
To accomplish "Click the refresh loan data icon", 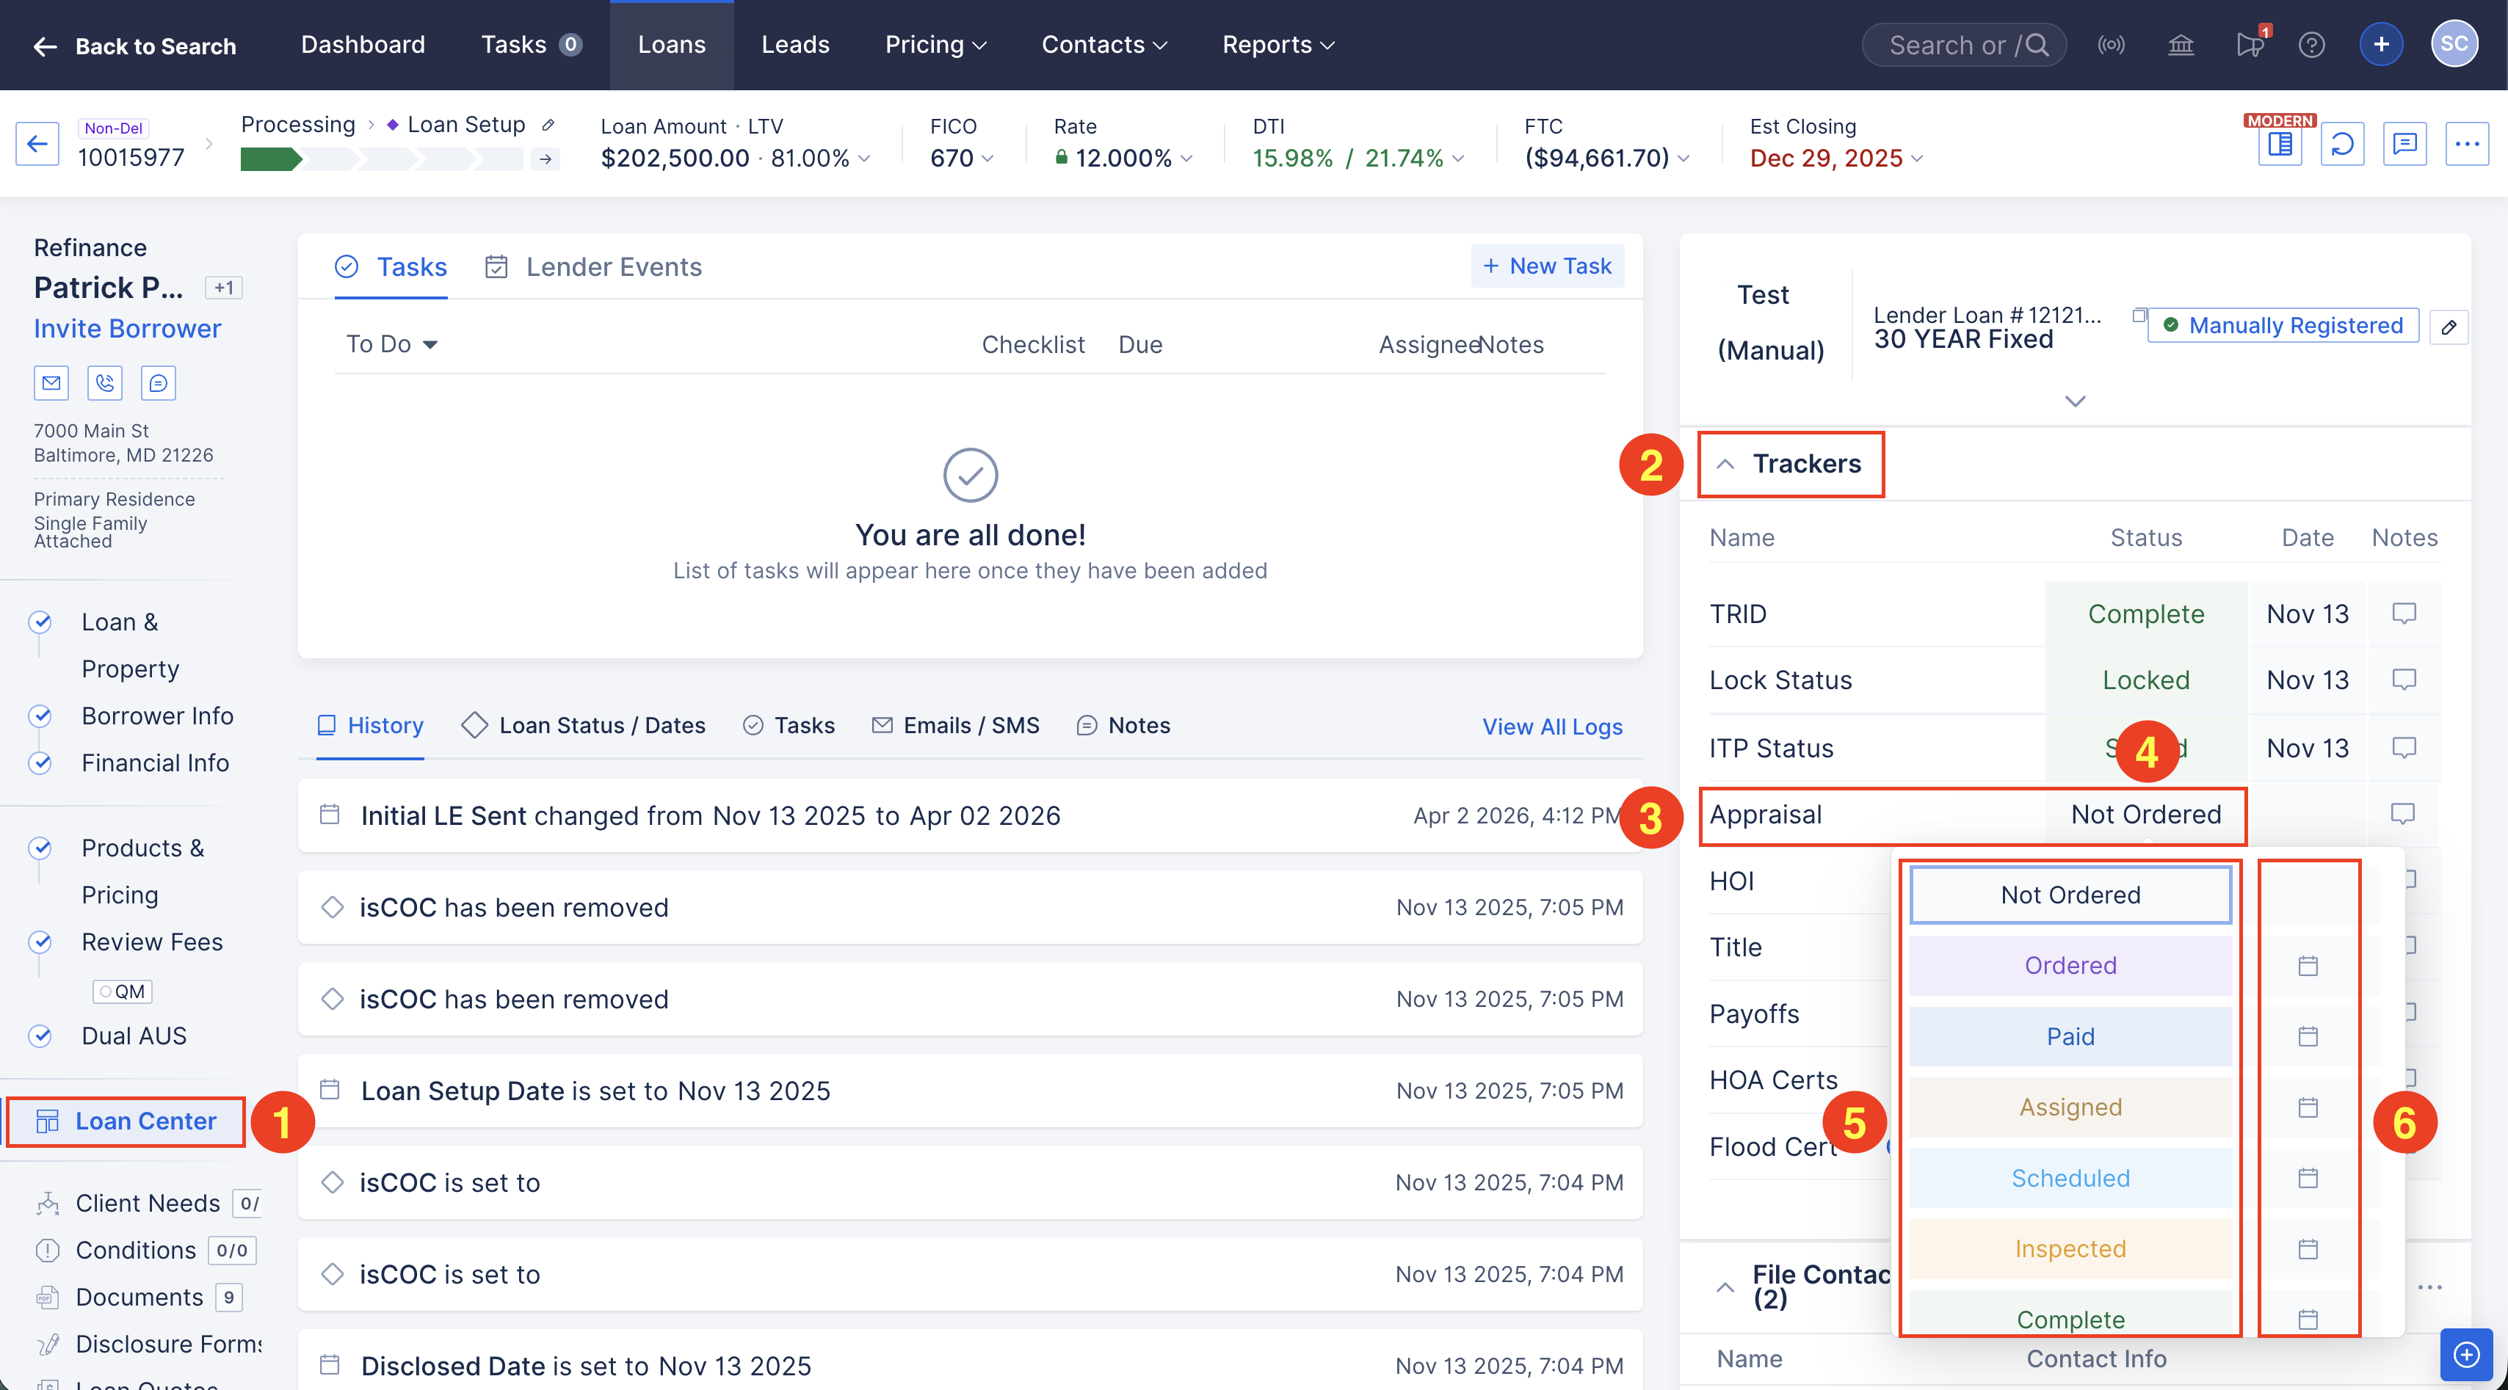I will (x=2343, y=143).
